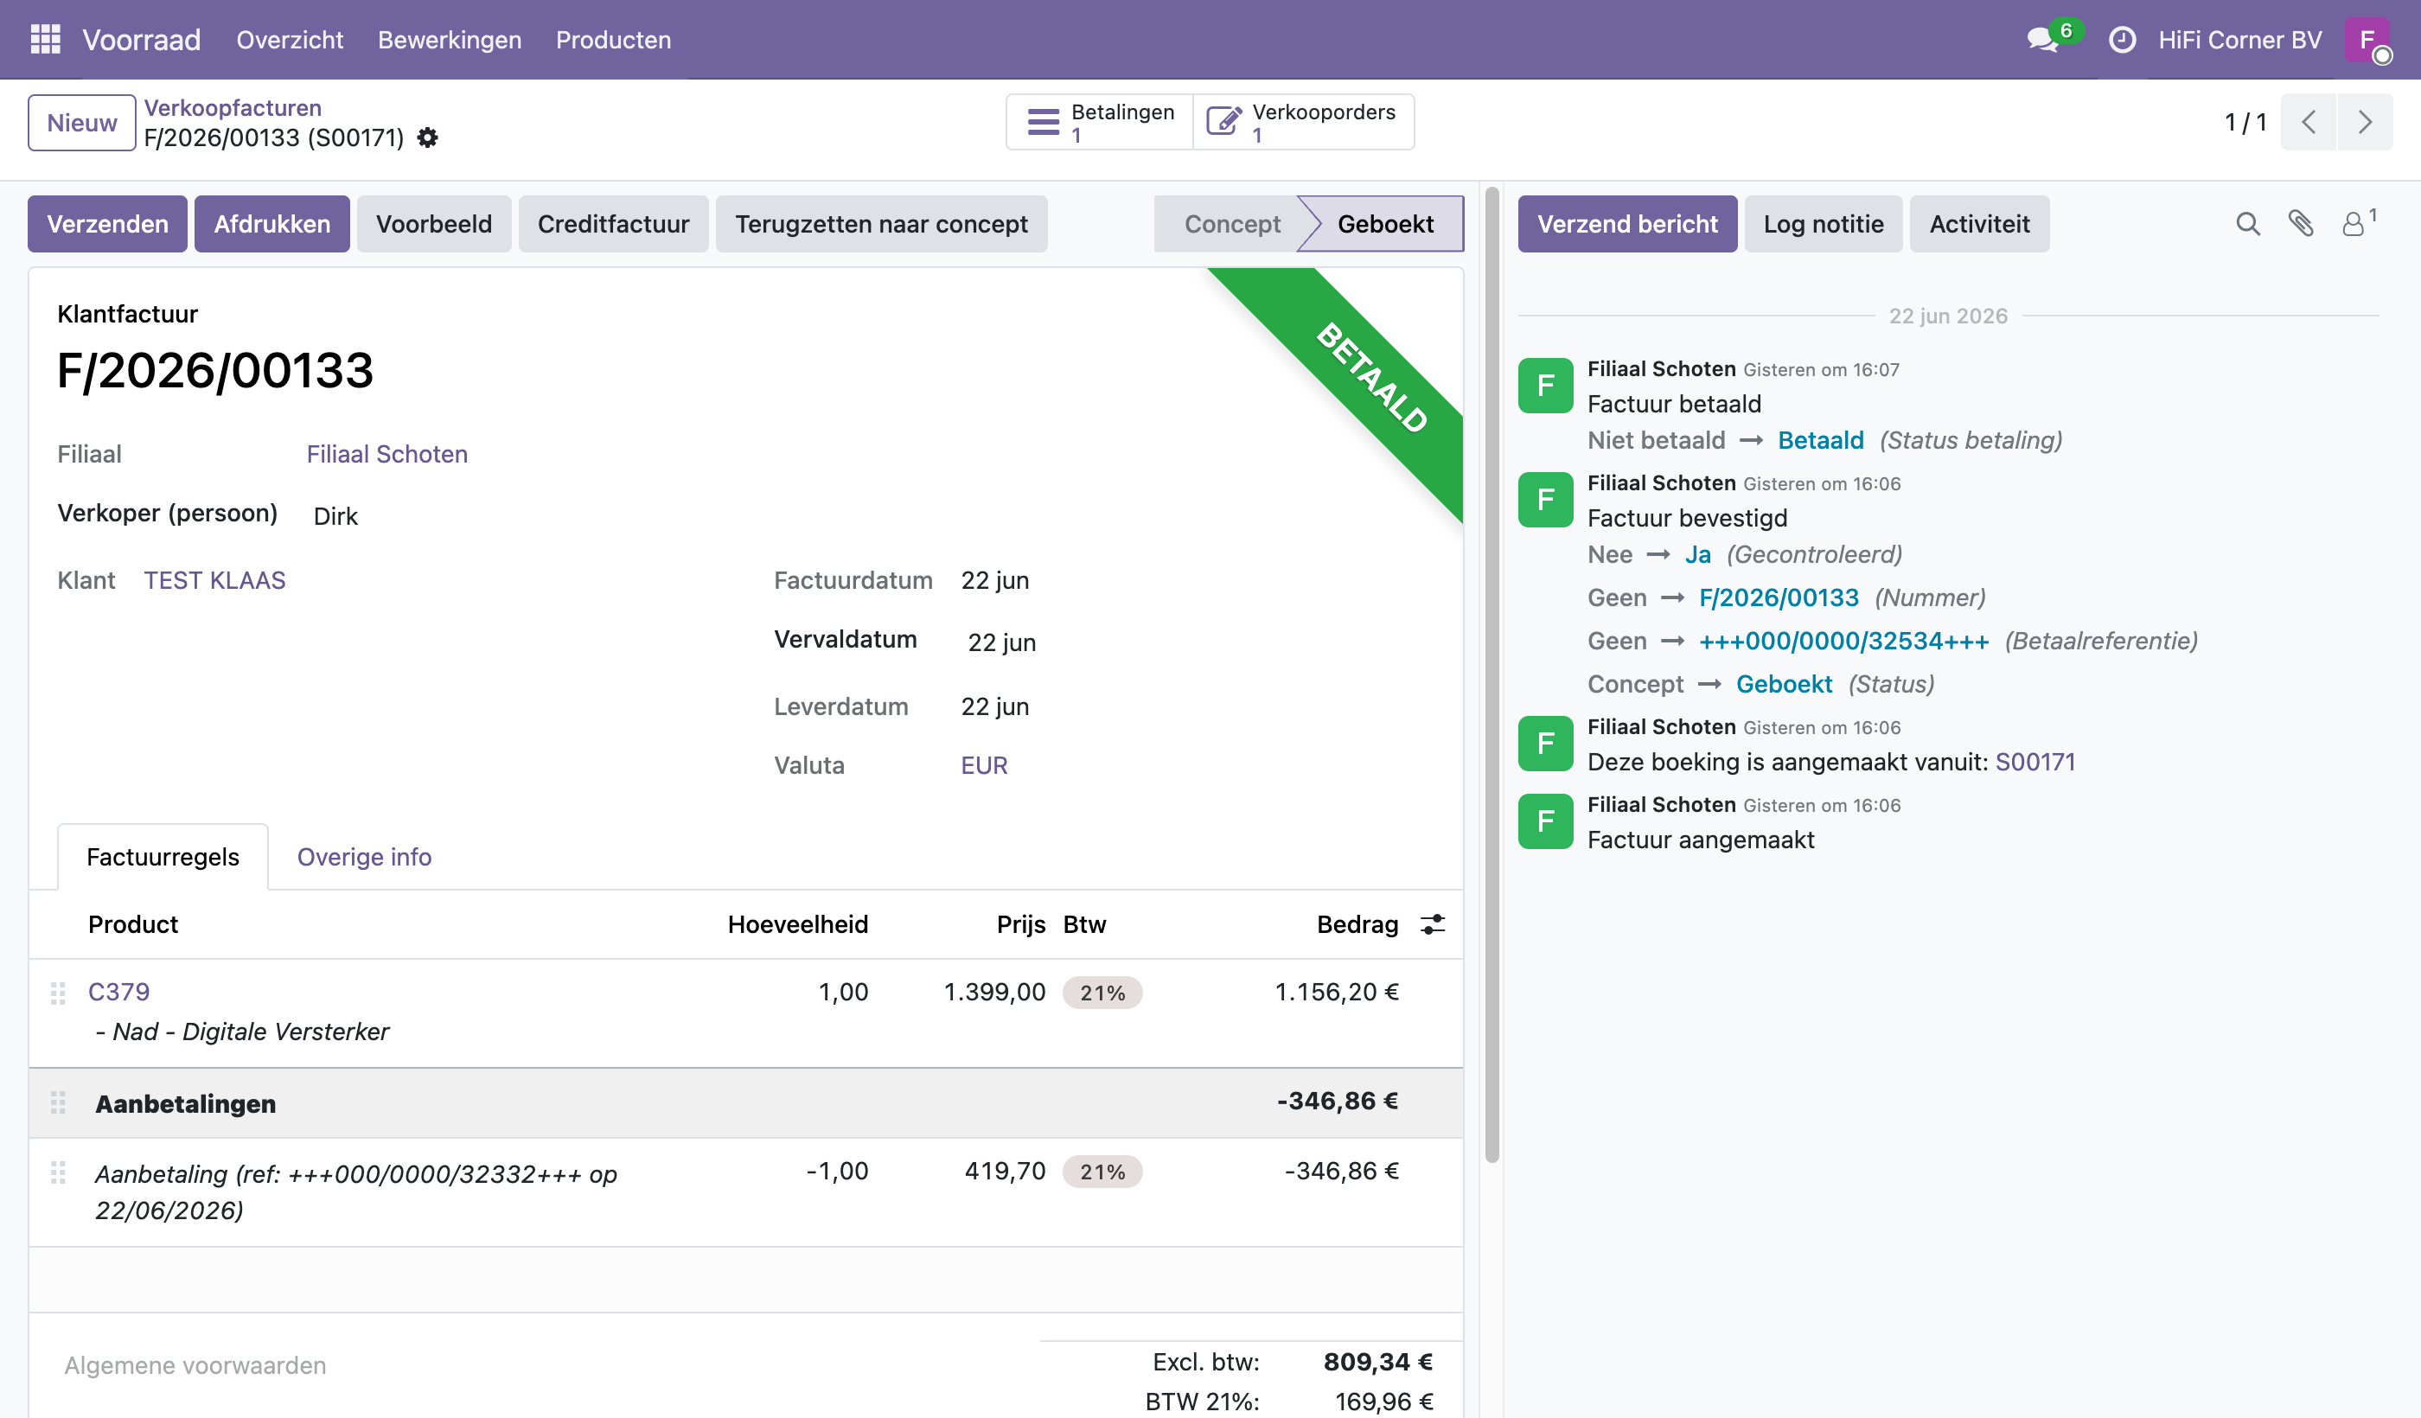Open the Producten menu
The width and height of the screenshot is (2421, 1418).
pyautogui.click(x=613, y=40)
